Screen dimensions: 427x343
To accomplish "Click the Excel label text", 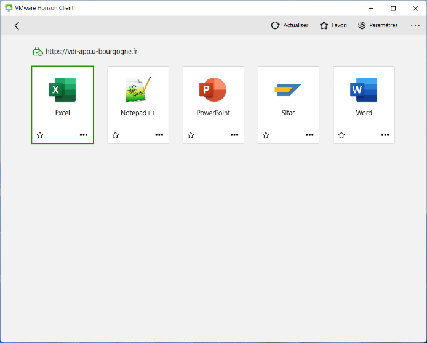I will point(63,113).
